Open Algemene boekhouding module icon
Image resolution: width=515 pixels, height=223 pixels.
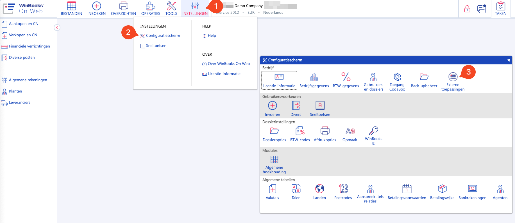point(274,165)
